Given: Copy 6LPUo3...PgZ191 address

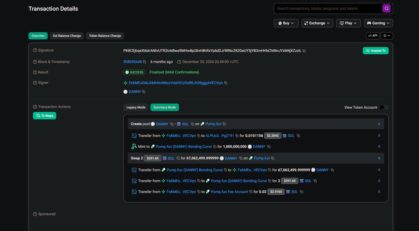Looking at the screenshot, I should coord(237,136).
